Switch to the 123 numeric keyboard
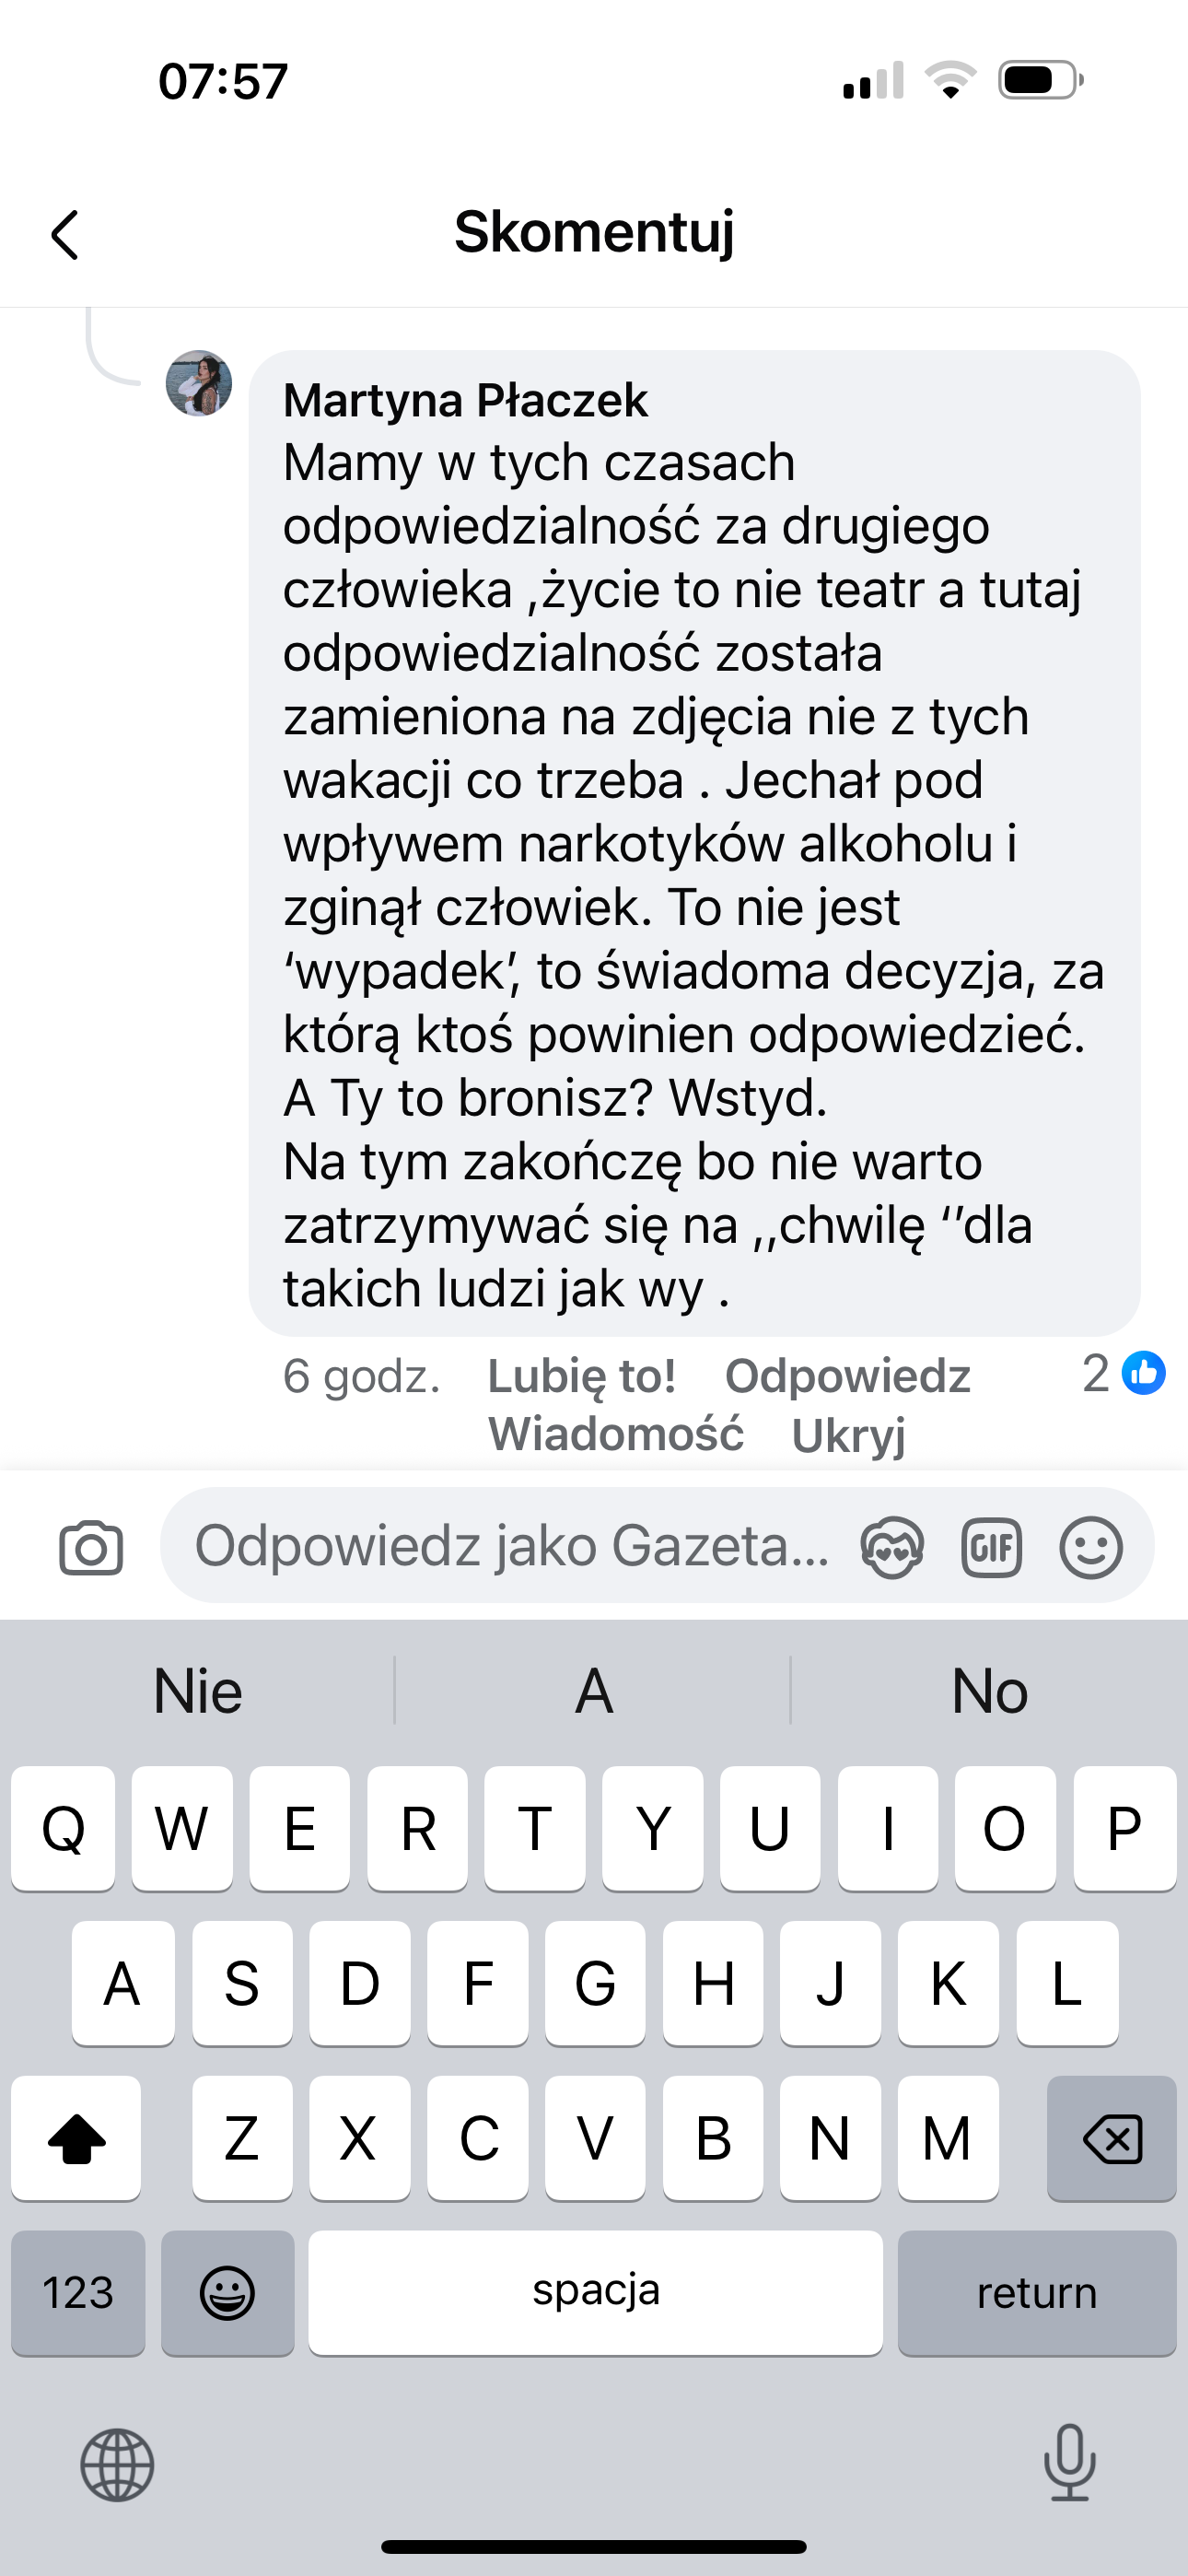 pos(78,2292)
